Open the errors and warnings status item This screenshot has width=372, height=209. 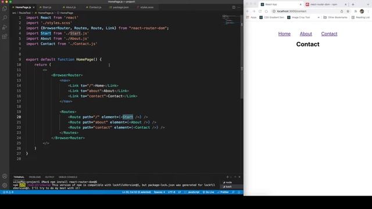(8, 192)
